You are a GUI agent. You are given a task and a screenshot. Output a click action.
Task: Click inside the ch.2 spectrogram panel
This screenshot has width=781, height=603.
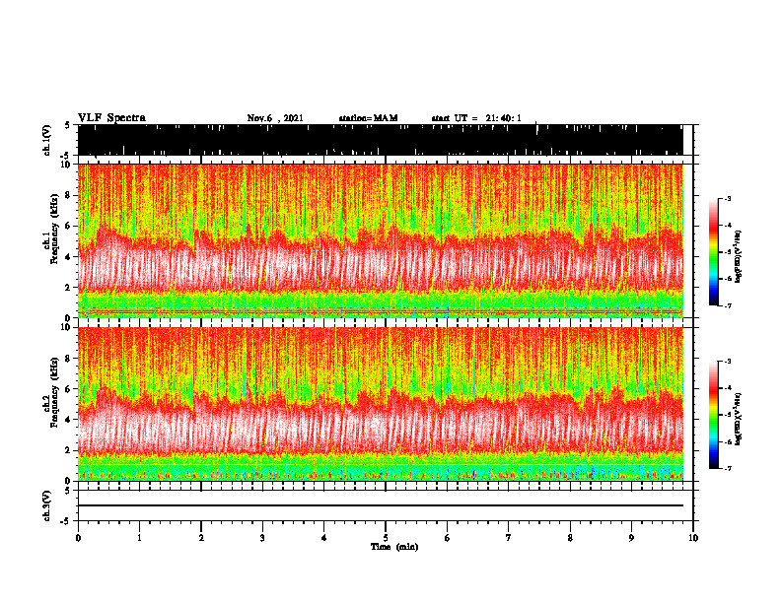(x=381, y=404)
